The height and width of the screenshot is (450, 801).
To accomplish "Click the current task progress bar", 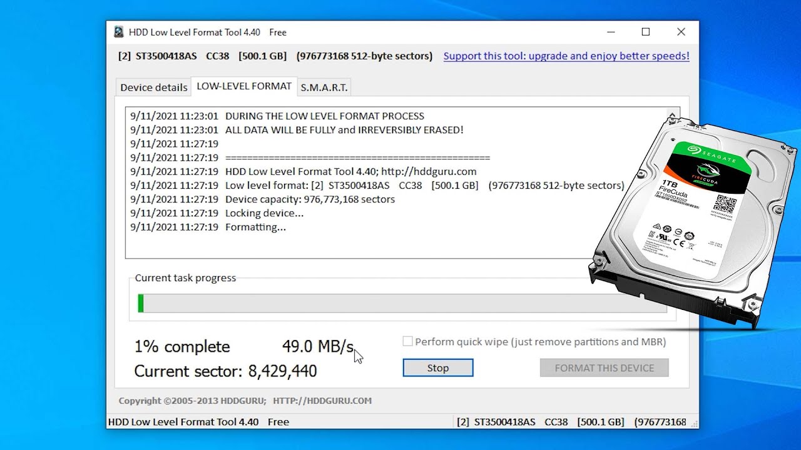I will (402, 303).
